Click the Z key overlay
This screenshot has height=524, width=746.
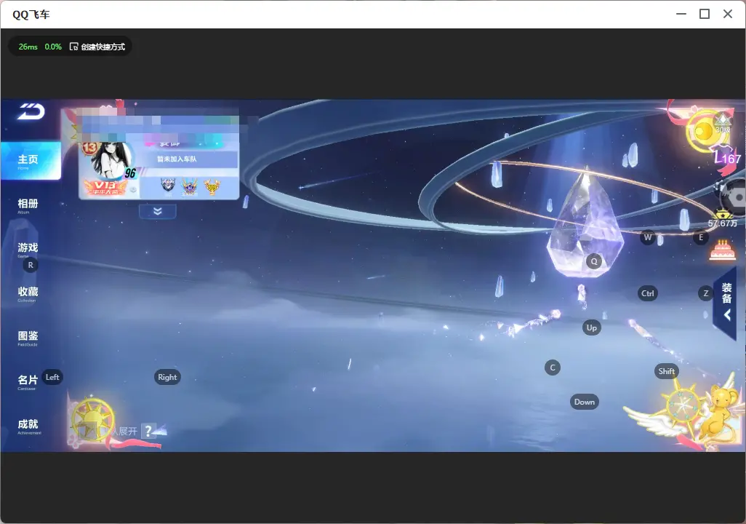pos(705,293)
